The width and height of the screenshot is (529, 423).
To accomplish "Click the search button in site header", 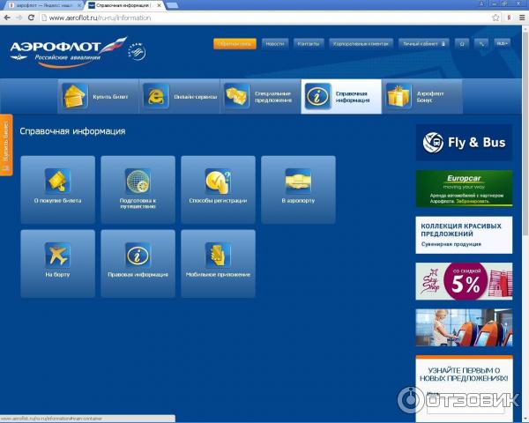I will [481, 44].
